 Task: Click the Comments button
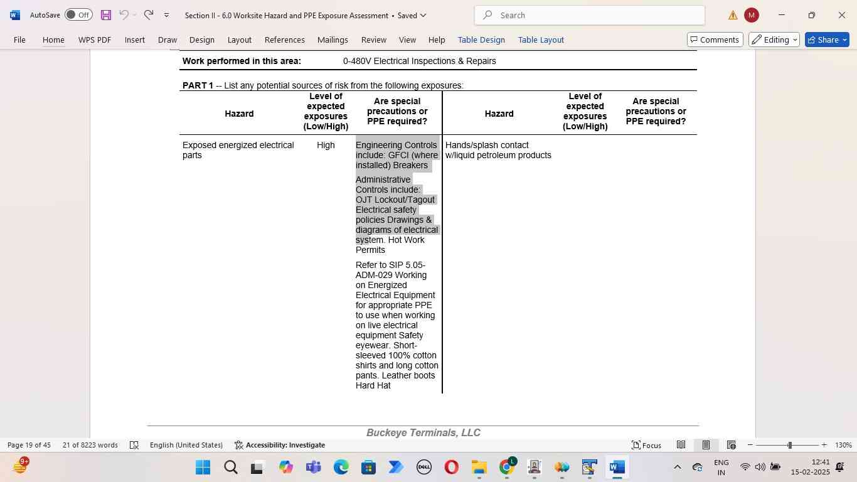[x=715, y=40]
